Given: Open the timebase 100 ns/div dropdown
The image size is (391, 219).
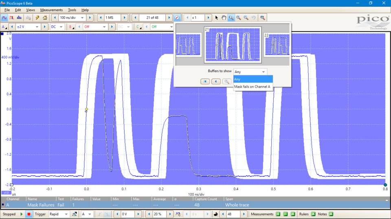Looking at the screenshot, I should coord(83,18).
